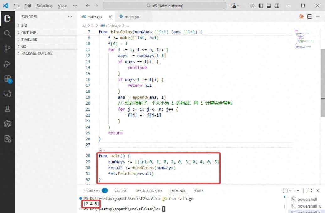Open the Selection menu
The image size is (325, 213).
pyautogui.click(x=44, y=6)
